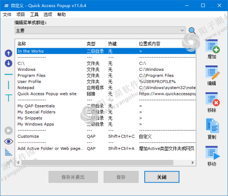Sort items with the bars icon
Viewport: 228px width, 196px height.
(x=8, y=152)
